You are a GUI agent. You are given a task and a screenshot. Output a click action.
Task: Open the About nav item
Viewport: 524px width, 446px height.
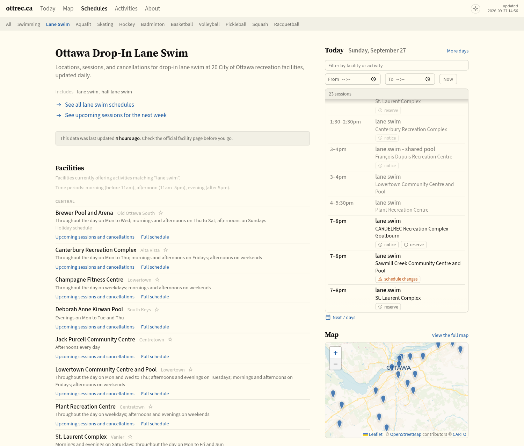(x=153, y=8)
